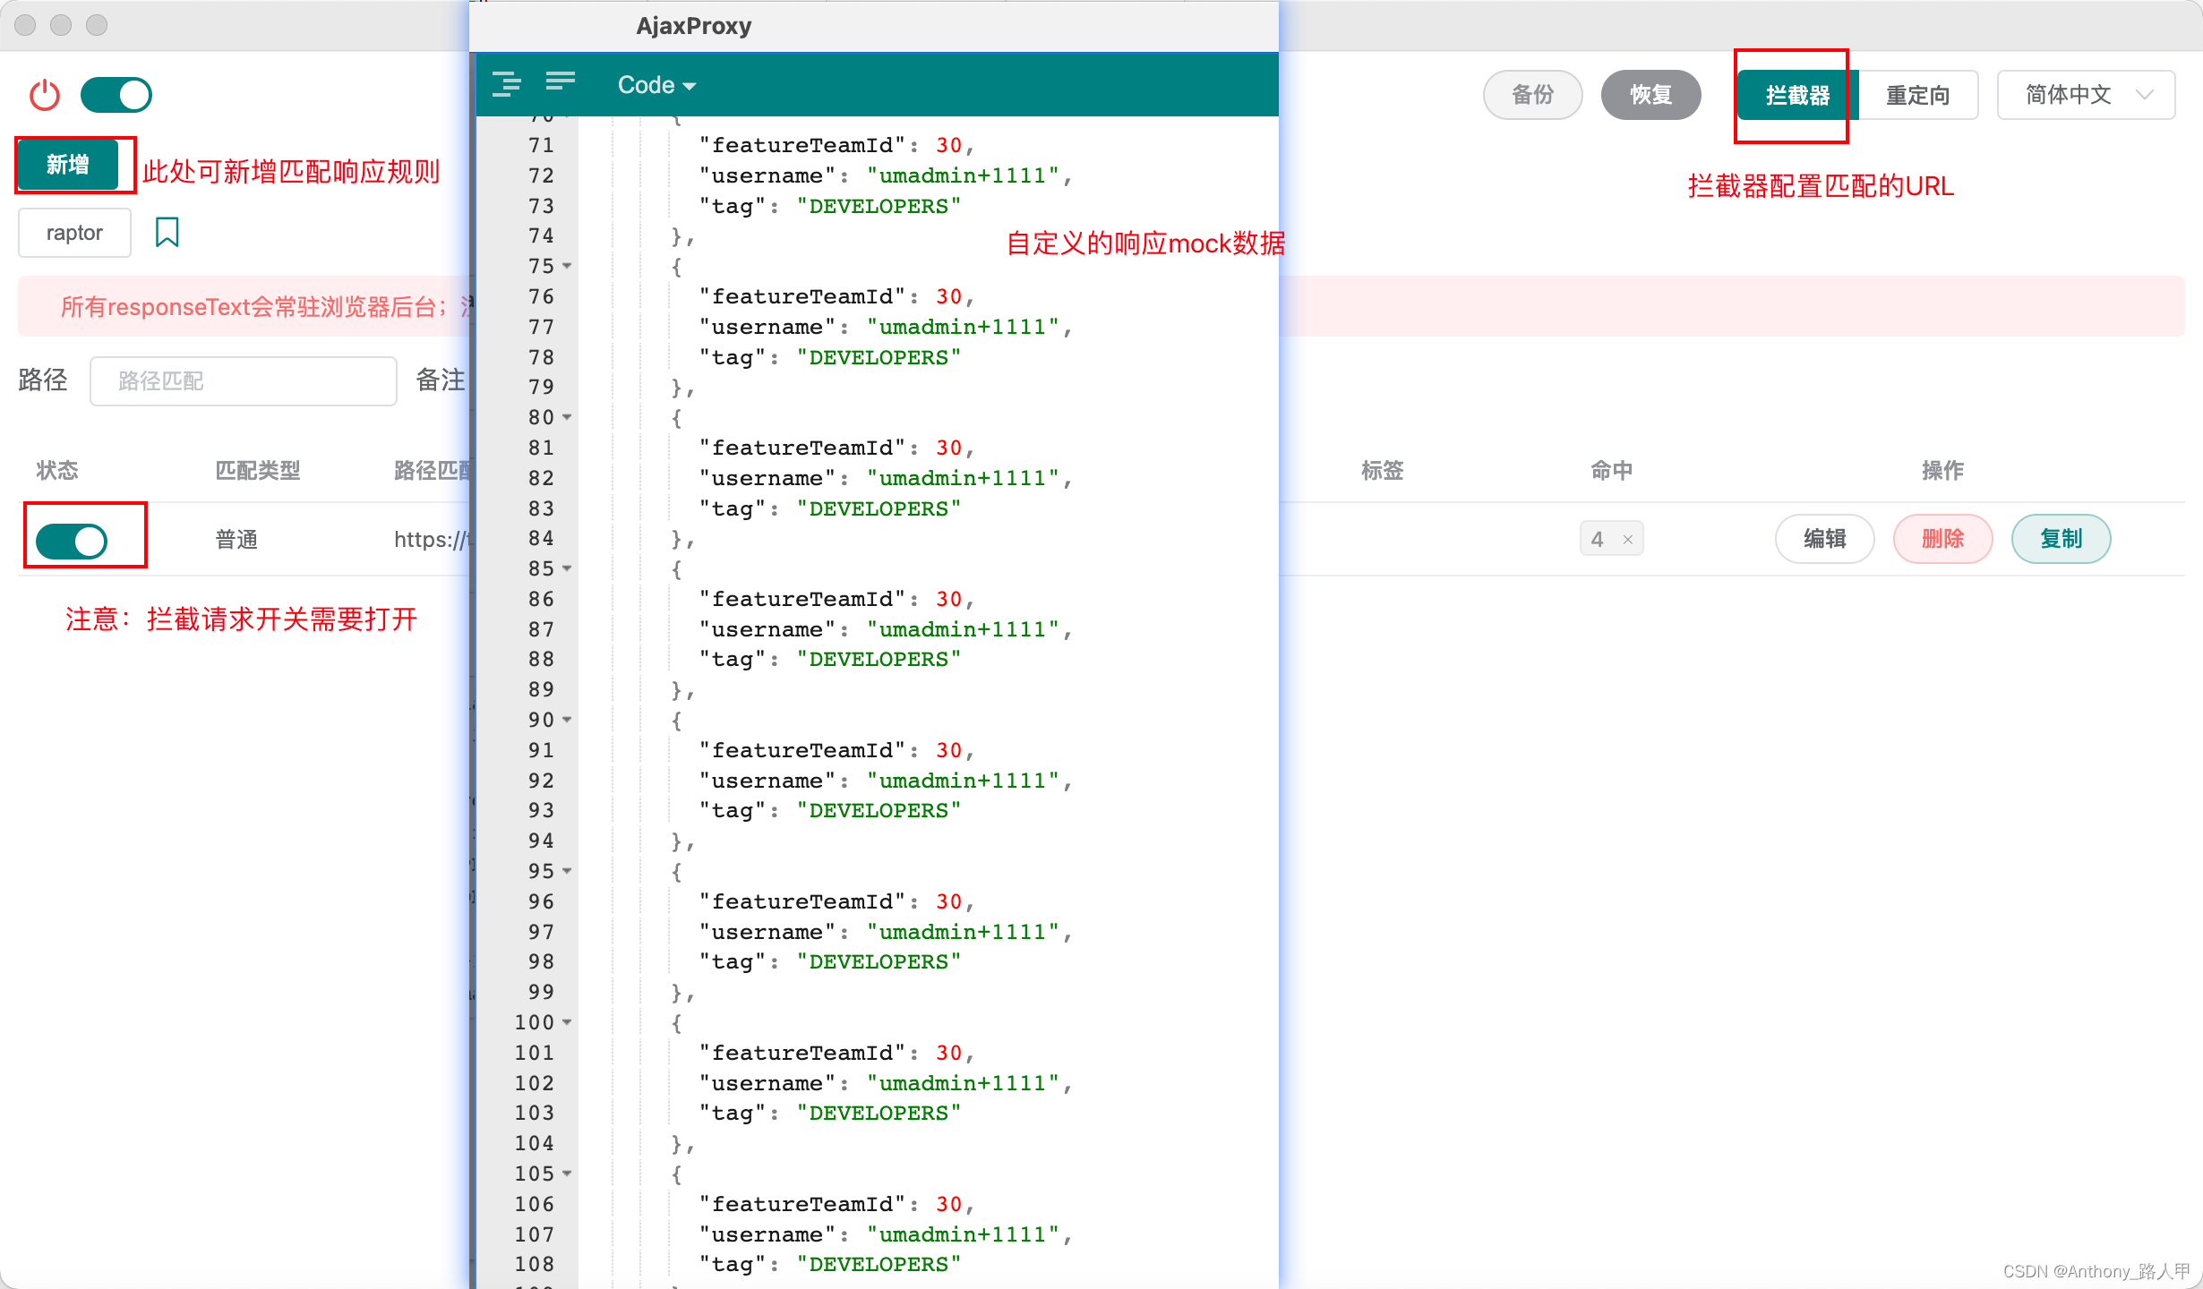The height and width of the screenshot is (1289, 2203).
Task: Click the responseText warning banner text
Action: 264,307
